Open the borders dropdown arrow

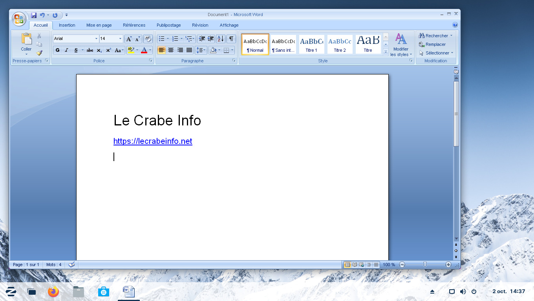[x=232, y=50]
